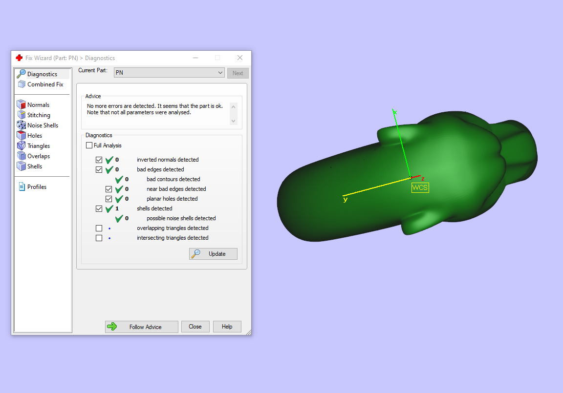Viewport: 563px width, 393px height.
Task: Click the Update button label
Action: [x=217, y=254]
